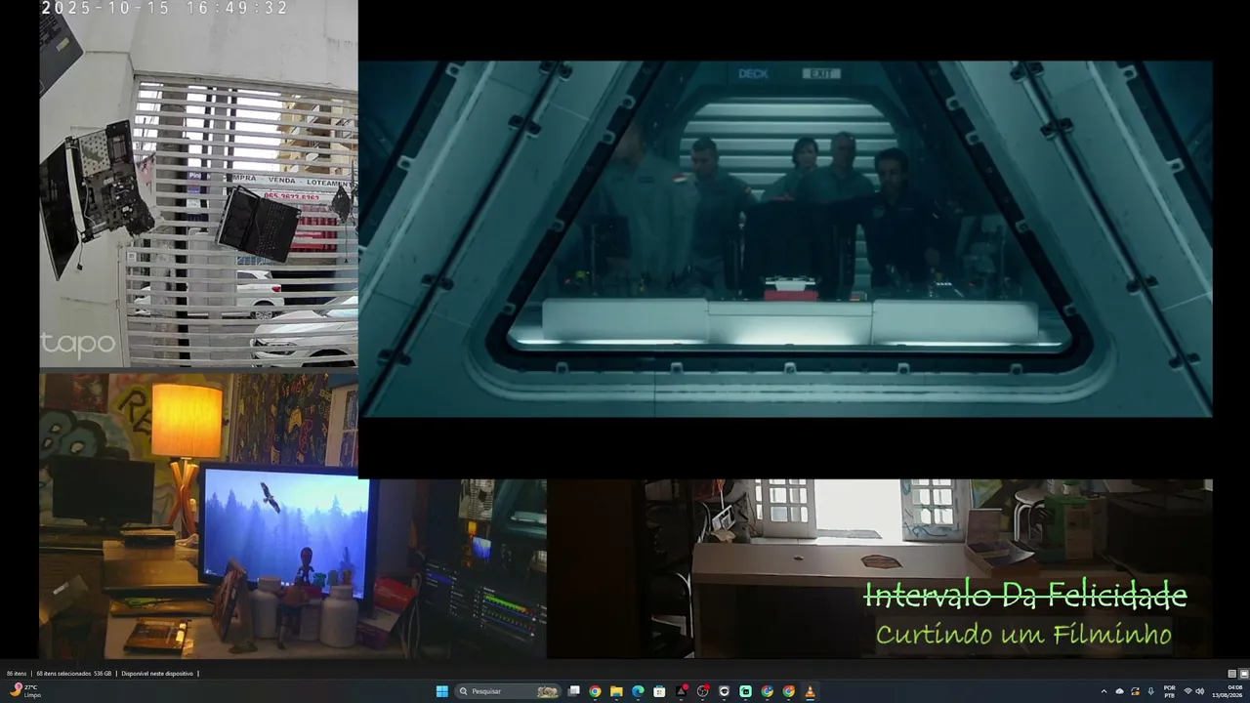Open the volume speaker tray icon
The image size is (1250, 703).
tap(1200, 691)
